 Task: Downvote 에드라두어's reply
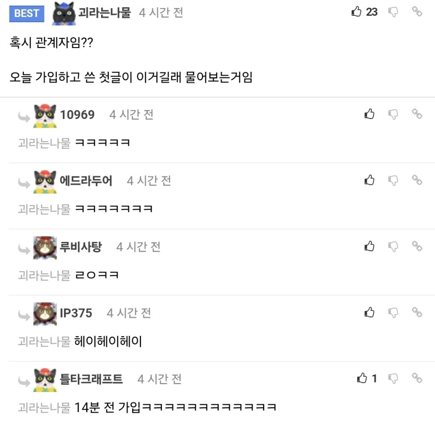(x=393, y=180)
